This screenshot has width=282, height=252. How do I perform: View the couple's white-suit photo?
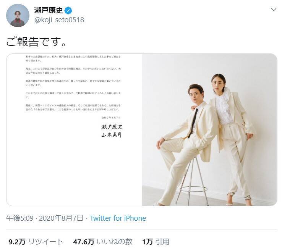[209, 130]
